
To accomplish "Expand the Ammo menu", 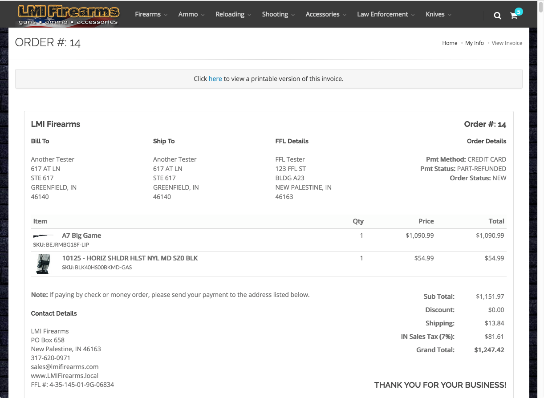I will 191,14.
